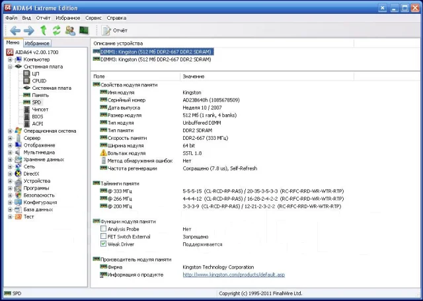Open the Вид menu
The width and height of the screenshot is (423, 301).
26,18
